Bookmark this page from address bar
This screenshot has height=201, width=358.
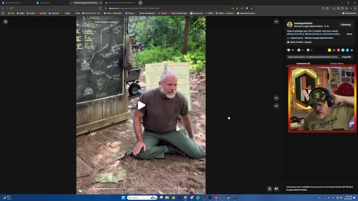pos(100,8)
